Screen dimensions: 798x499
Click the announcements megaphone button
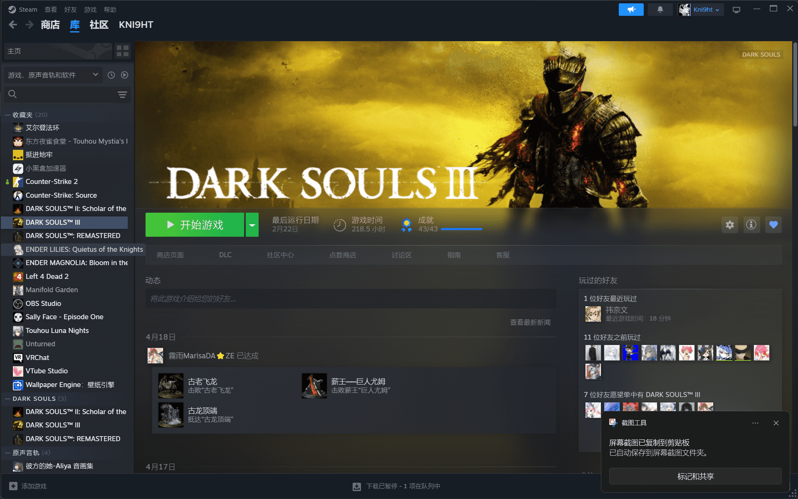(x=631, y=10)
